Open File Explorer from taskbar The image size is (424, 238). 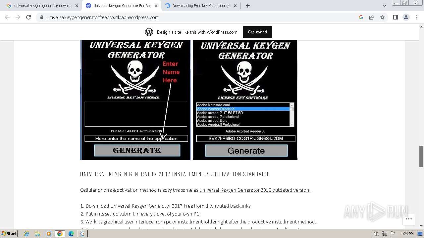37,234
